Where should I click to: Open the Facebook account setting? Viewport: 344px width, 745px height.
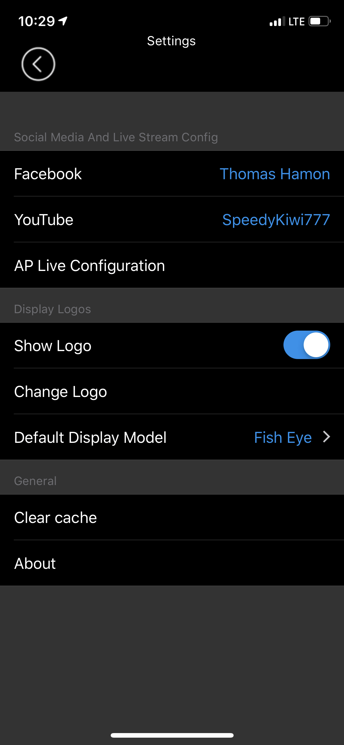tap(48, 174)
